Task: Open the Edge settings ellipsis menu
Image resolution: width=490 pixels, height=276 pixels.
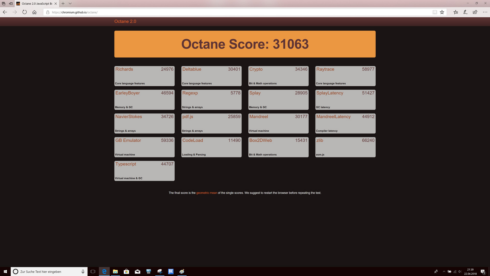Action: point(485,12)
